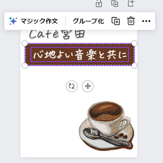Click bottom-right resize handle of selection

tap(134, 66)
